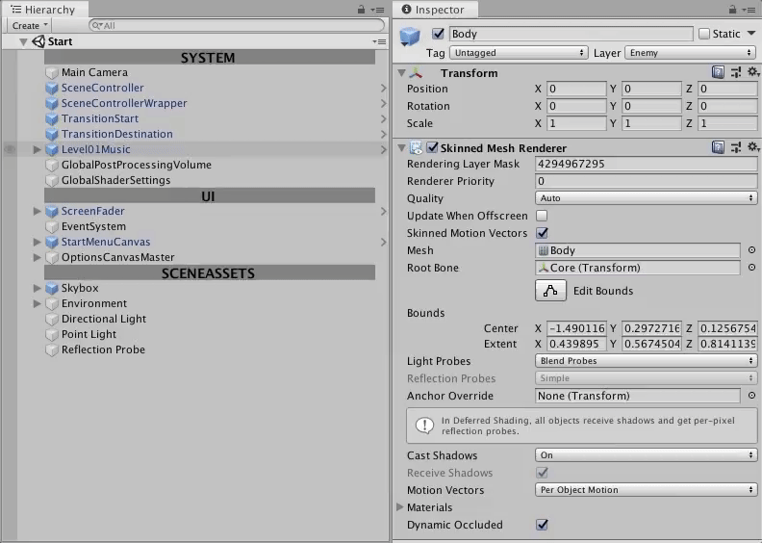Select Directional Light in the hierarchy
The image size is (762, 543).
tap(103, 319)
